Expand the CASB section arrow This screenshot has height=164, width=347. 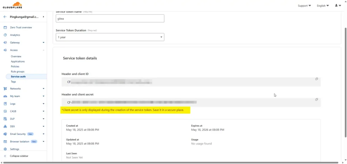pyautogui.click(x=44, y=111)
